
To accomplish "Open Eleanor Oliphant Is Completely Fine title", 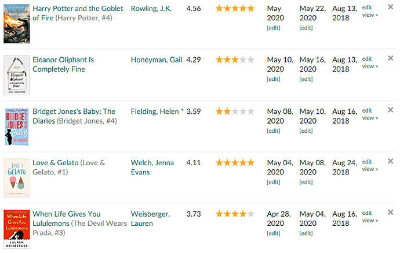I will [x=63, y=64].
